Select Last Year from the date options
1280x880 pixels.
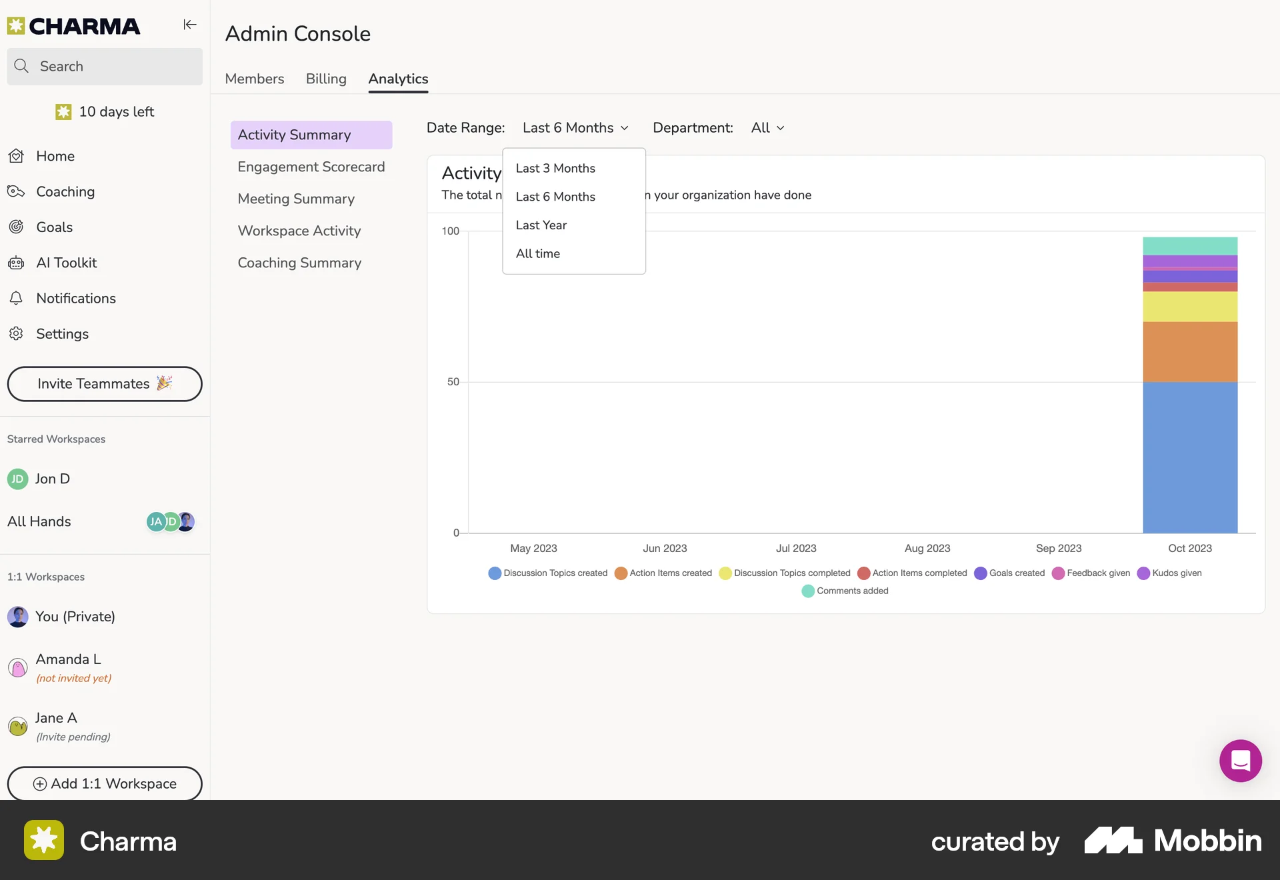pos(541,225)
